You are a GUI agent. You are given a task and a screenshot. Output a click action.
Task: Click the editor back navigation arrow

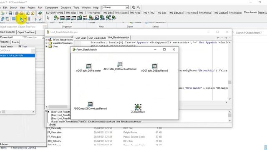[x=218, y=38]
